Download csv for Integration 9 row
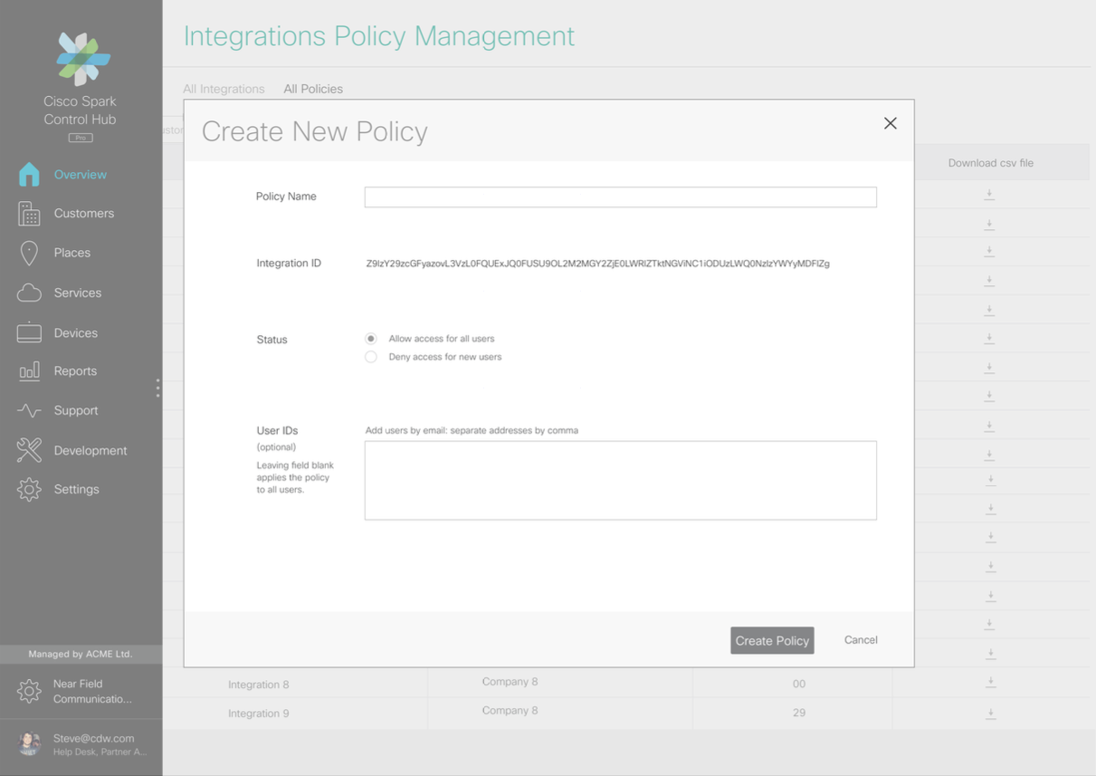Image resolution: width=1096 pixels, height=776 pixels. coord(991,713)
